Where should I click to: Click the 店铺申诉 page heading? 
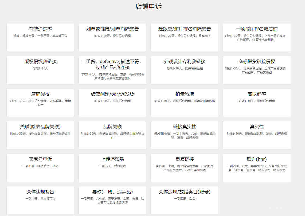pos(148,6)
